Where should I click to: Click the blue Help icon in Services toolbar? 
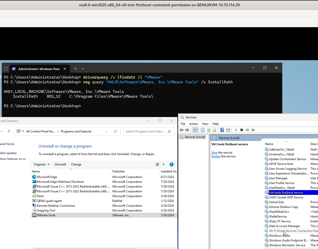(222, 130)
